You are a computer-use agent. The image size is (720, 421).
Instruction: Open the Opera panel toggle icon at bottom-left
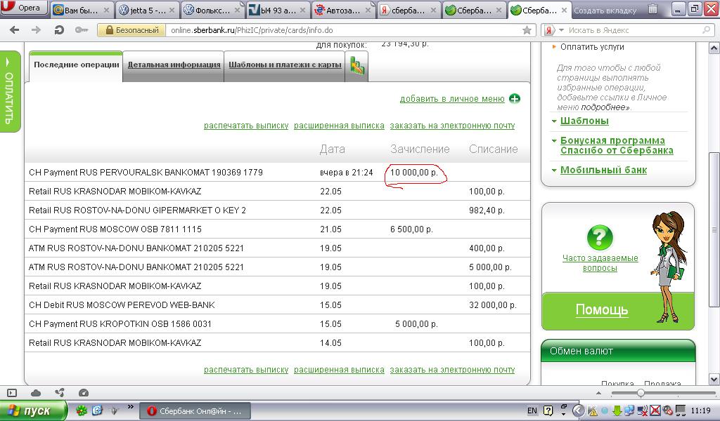coord(12,393)
